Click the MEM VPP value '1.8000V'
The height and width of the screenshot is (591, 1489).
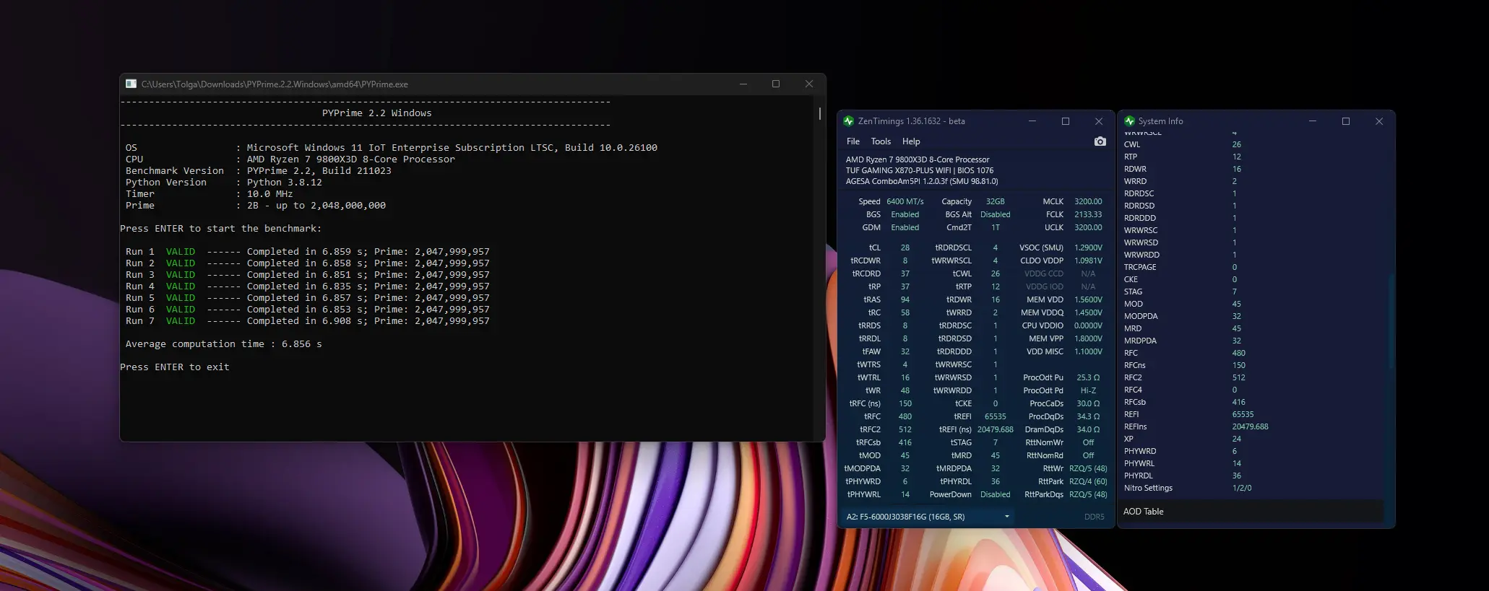coord(1088,338)
